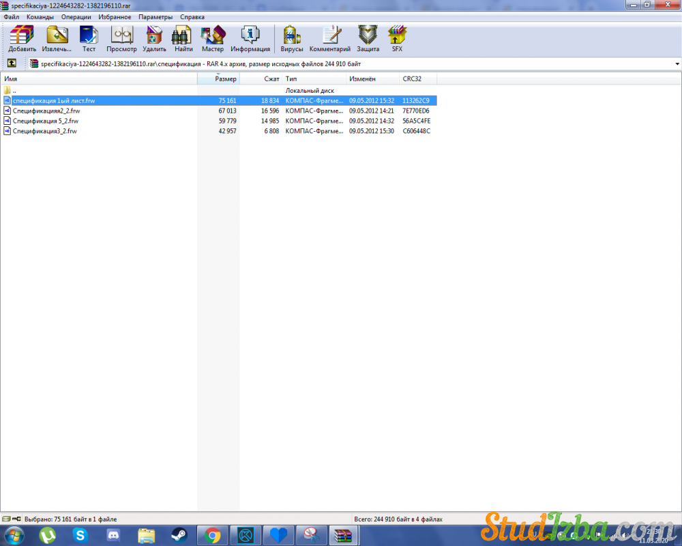
Task: Select file Спецификация3_2.frw
Action: click(x=44, y=131)
